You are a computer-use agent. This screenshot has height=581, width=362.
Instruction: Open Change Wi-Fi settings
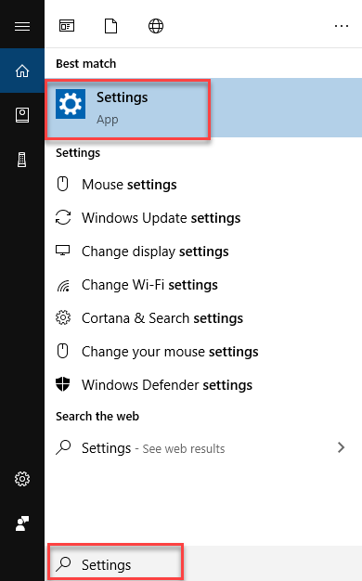[x=203, y=285]
